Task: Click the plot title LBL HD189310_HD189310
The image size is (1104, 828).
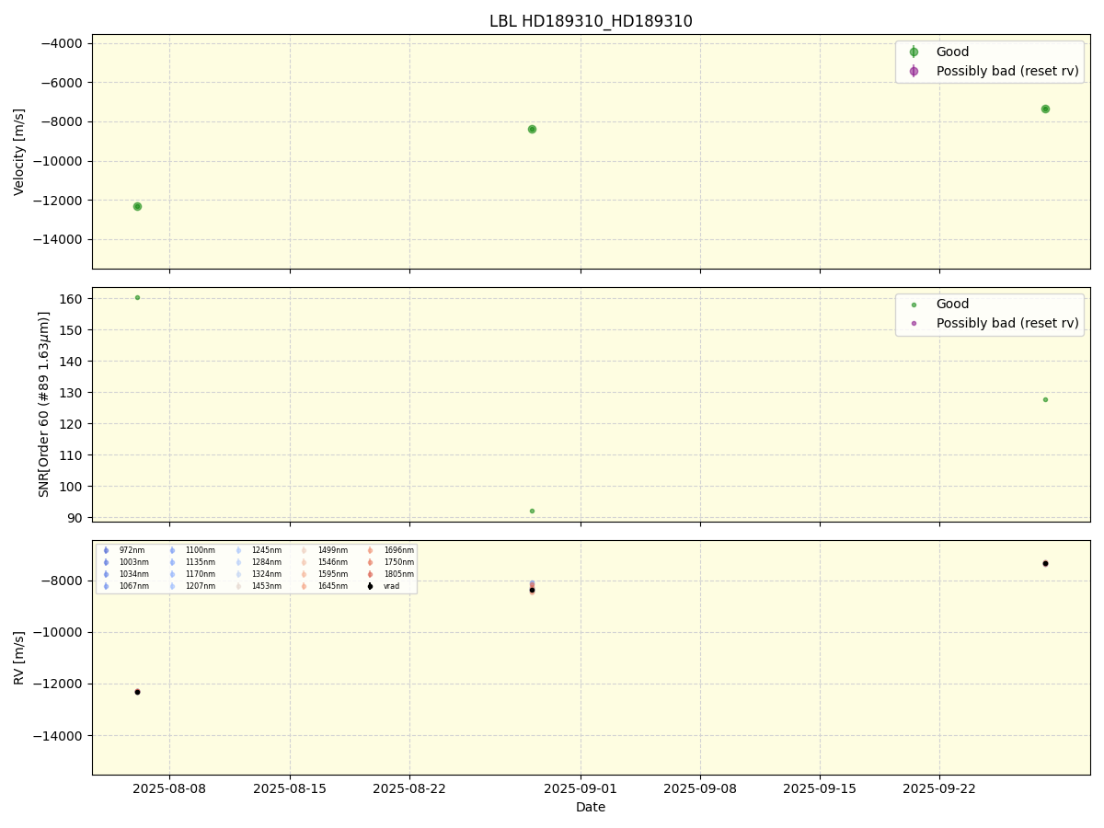Action: [x=591, y=21]
